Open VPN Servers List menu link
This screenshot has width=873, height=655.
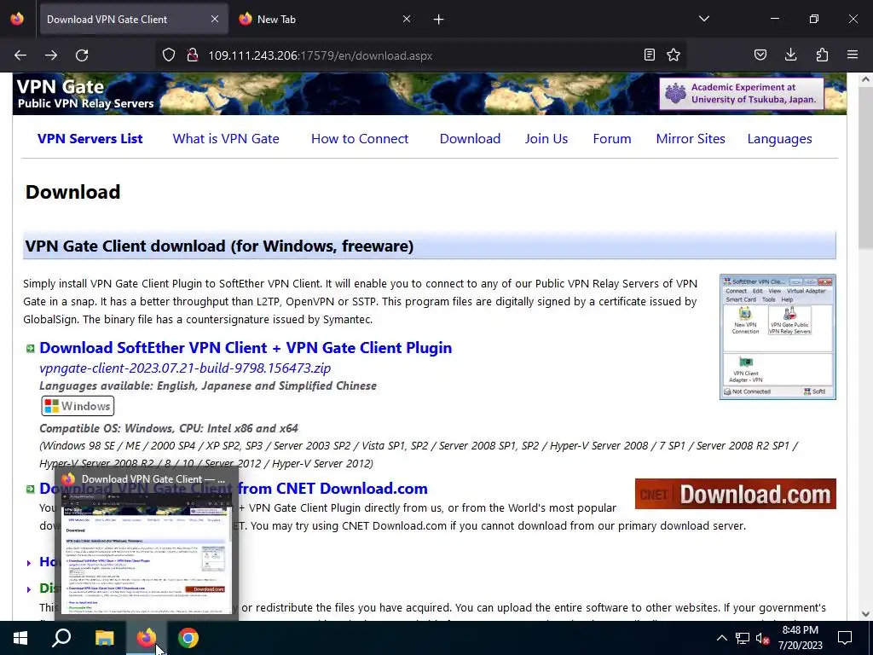coord(90,139)
